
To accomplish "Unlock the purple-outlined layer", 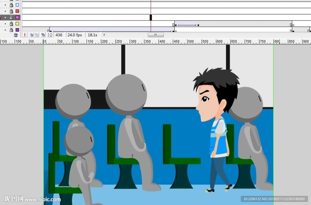I will [x=11, y=30].
